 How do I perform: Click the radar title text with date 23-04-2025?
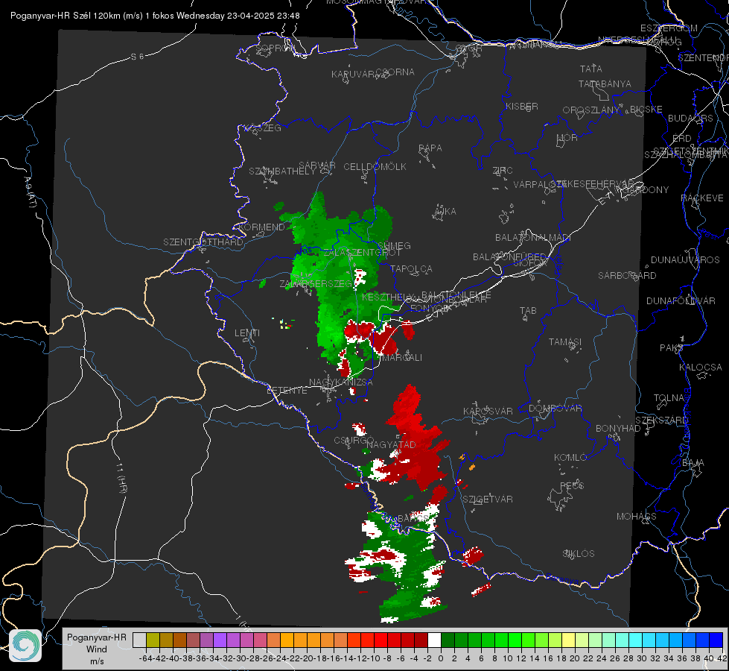(155, 16)
